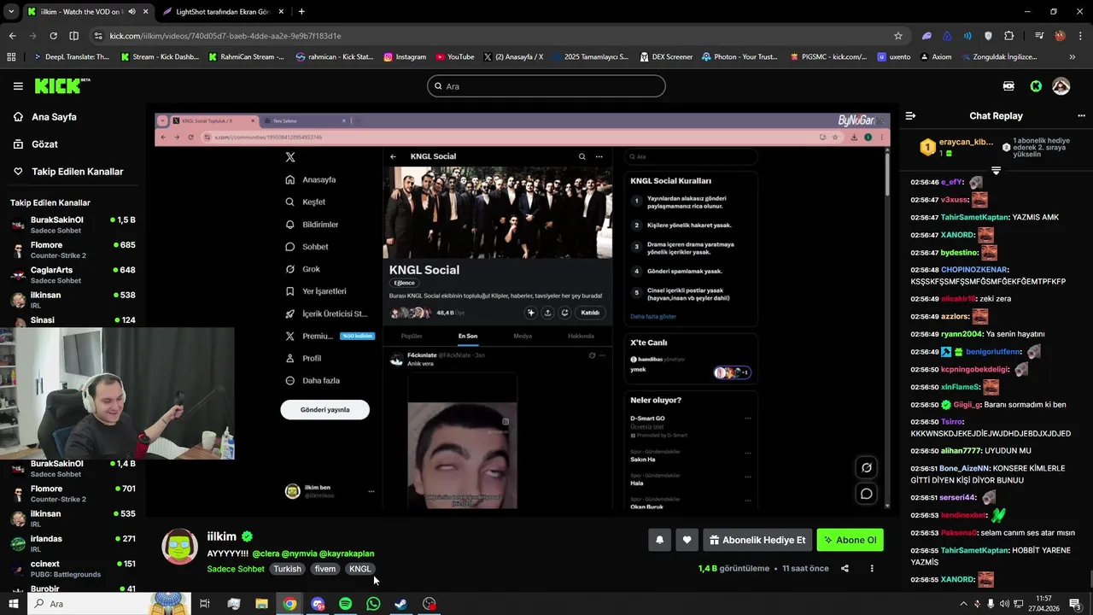The height and width of the screenshot is (615, 1093).
Task: Open the Kick drops ticket icon in the header
Action: tap(1008, 86)
